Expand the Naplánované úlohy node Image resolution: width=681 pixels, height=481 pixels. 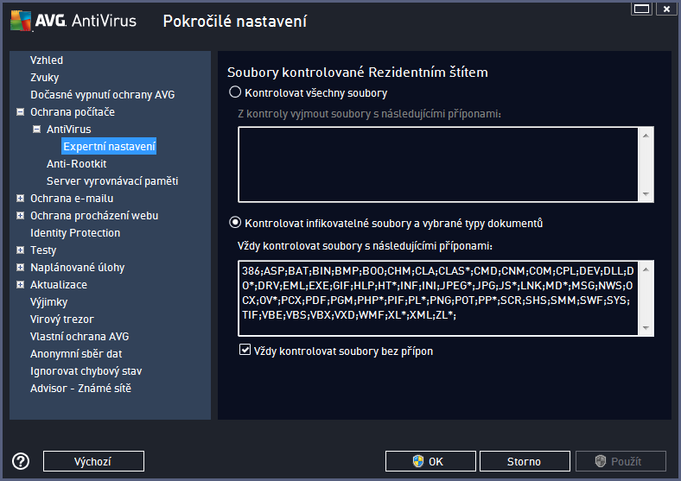pos(20,268)
